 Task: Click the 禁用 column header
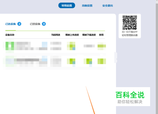coord(101,35)
